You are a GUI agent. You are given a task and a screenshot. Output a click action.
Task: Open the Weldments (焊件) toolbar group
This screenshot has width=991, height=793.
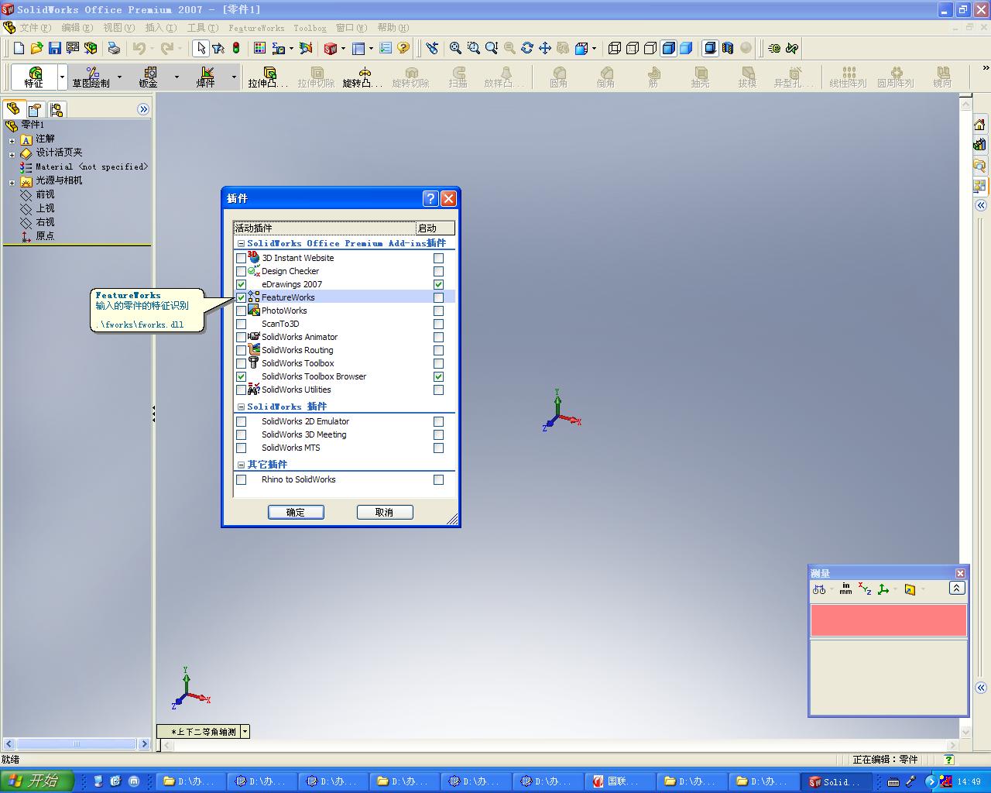coord(206,77)
